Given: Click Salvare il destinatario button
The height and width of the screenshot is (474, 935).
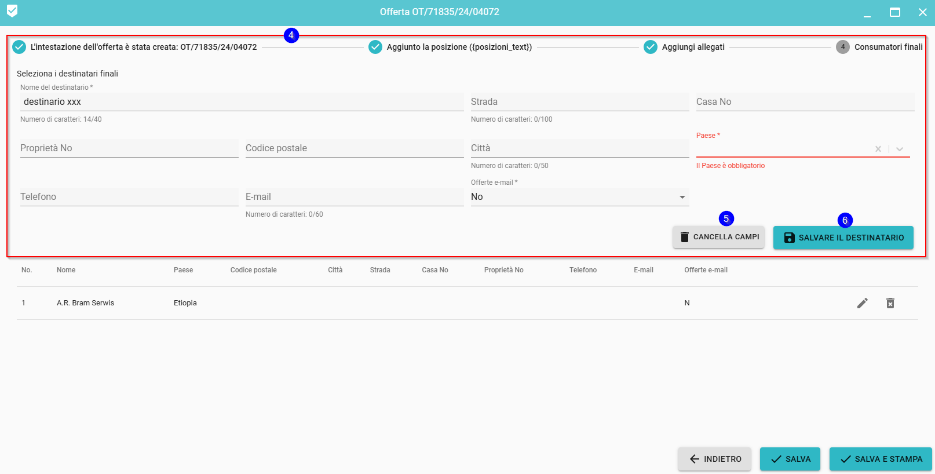Looking at the screenshot, I should coord(843,238).
